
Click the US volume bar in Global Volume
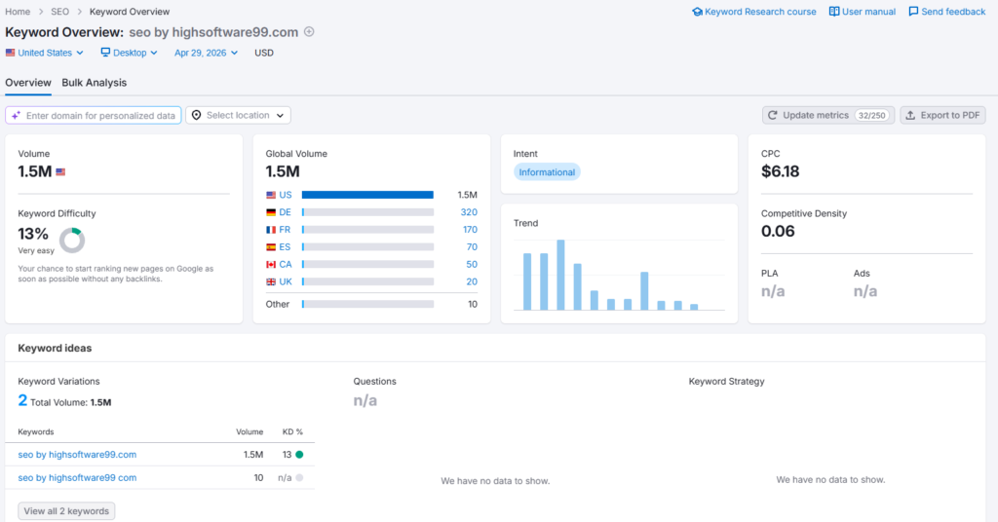tap(367, 195)
